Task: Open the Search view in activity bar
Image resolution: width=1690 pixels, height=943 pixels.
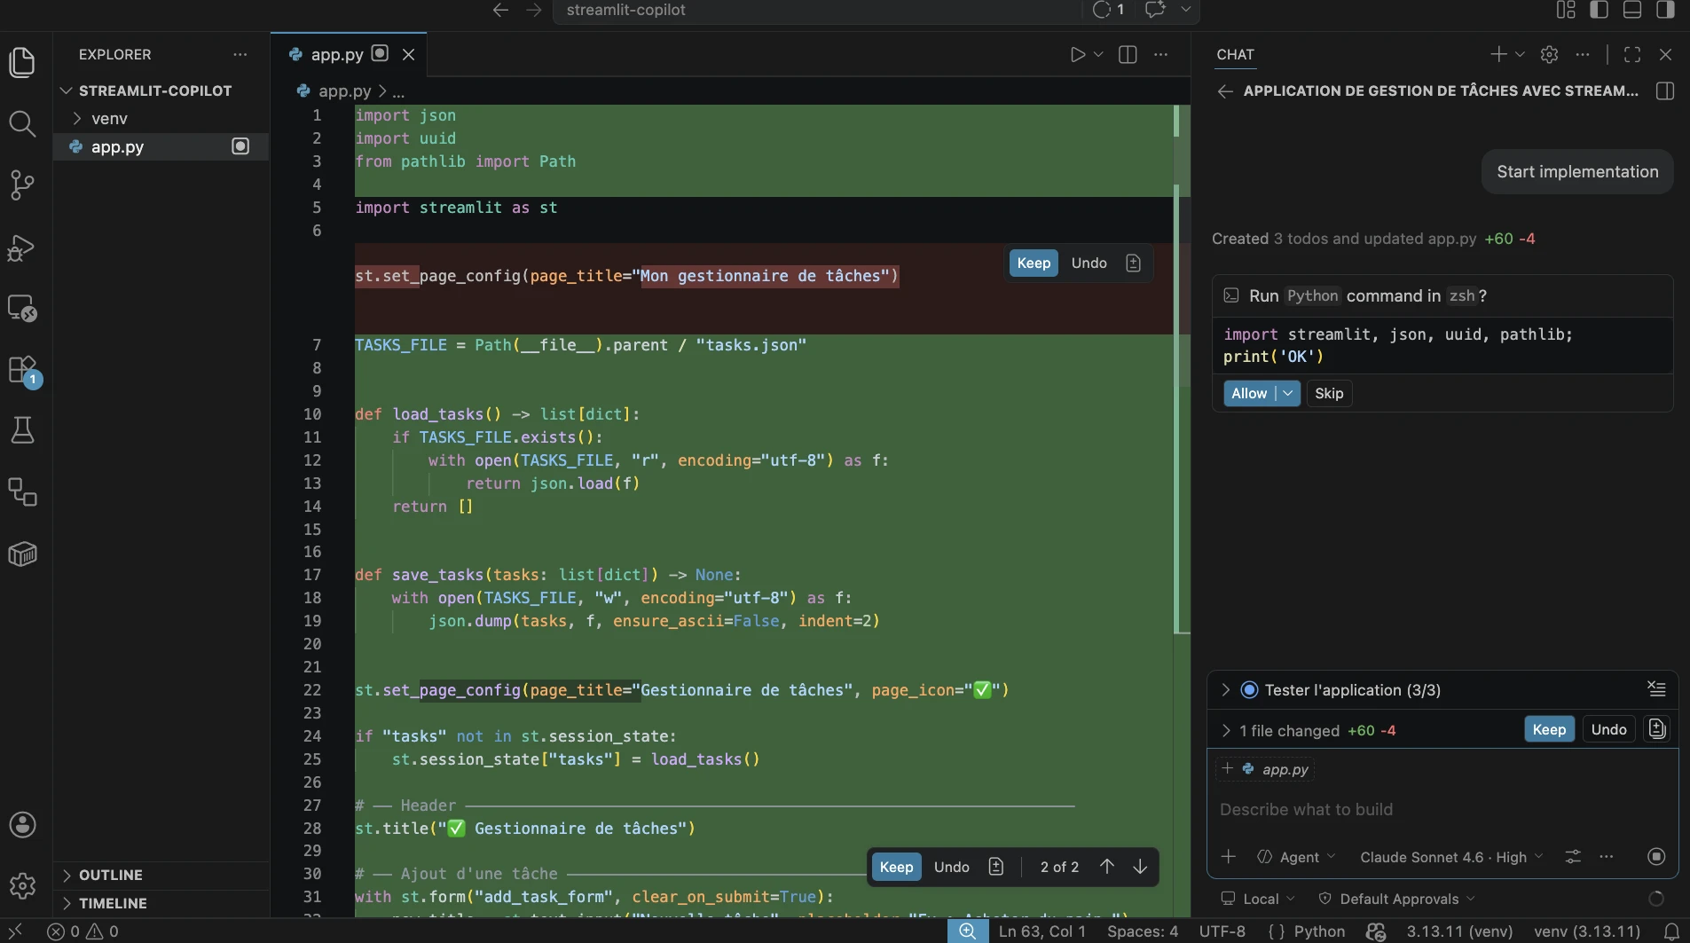Action: 22,124
